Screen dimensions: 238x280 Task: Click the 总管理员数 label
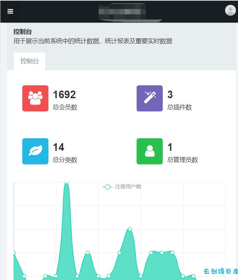tap(183, 160)
